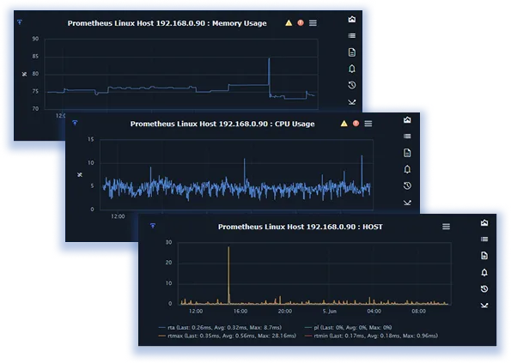
Task: Collapse side toolbar of Memory Usage panel
Action: coord(352,102)
